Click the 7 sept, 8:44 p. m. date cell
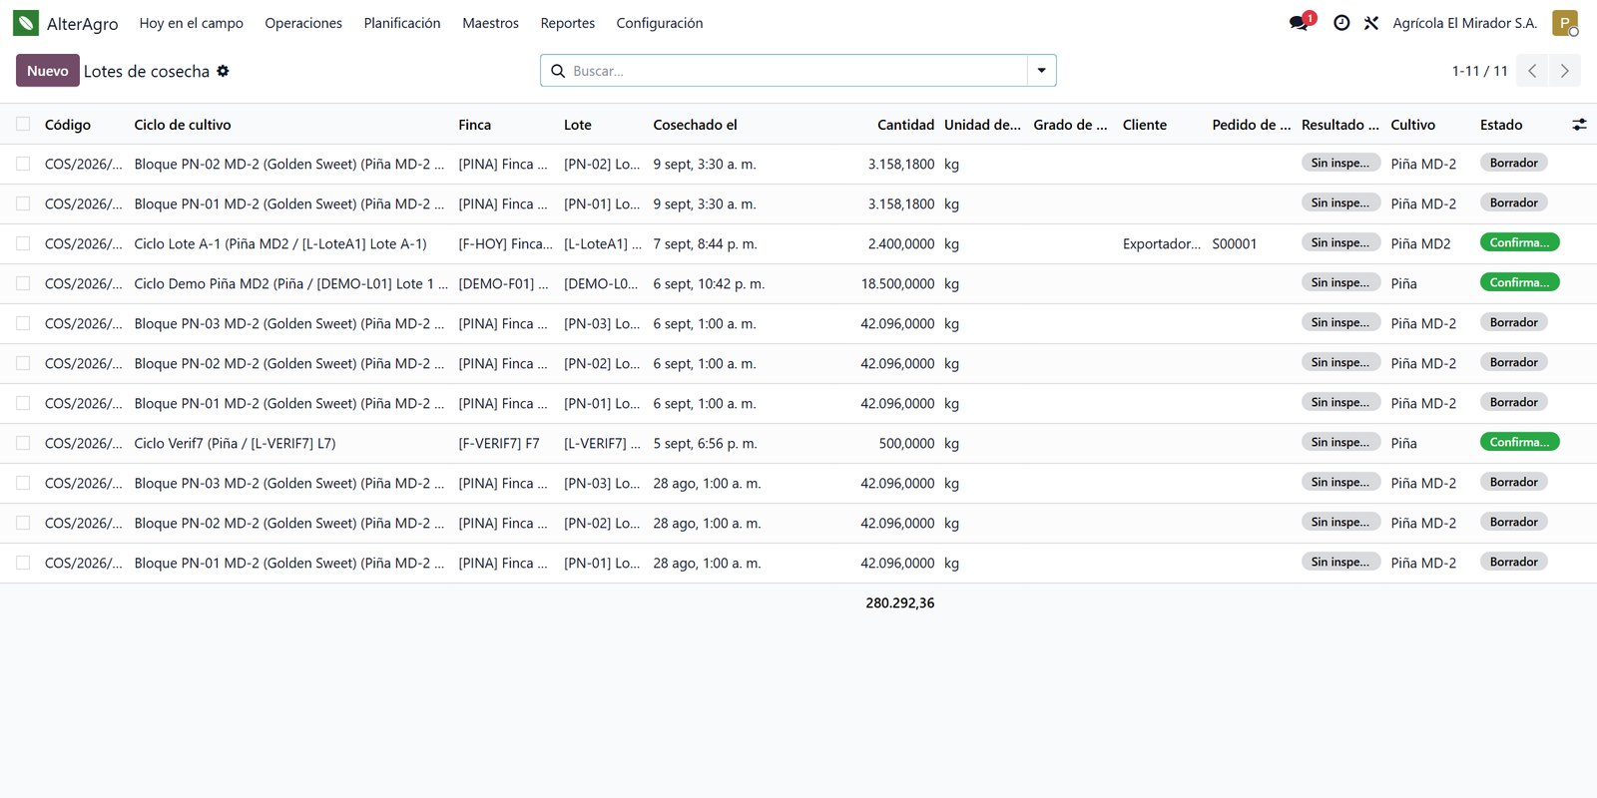This screenshot has height=798, width=1597. click(705, 243)
